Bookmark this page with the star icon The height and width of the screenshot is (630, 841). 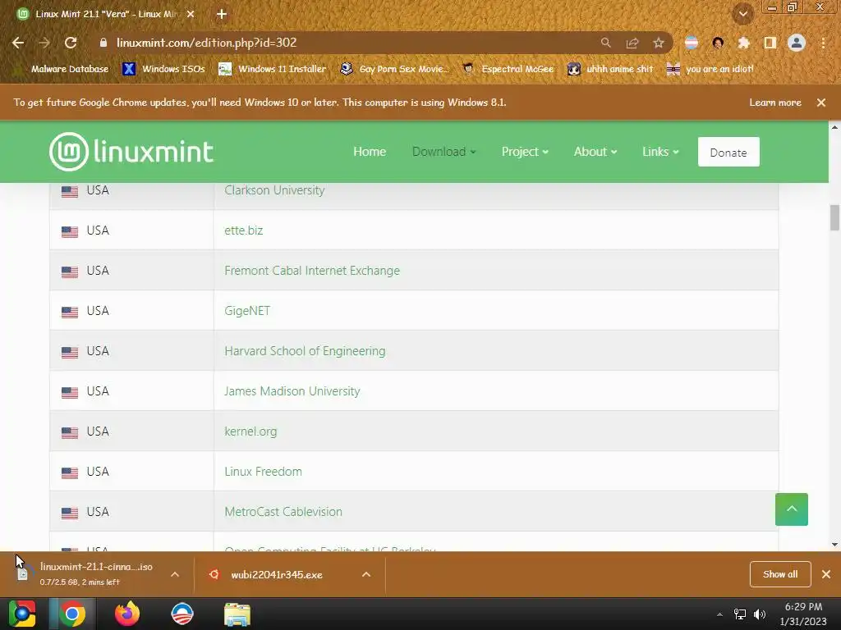point(659,43)
